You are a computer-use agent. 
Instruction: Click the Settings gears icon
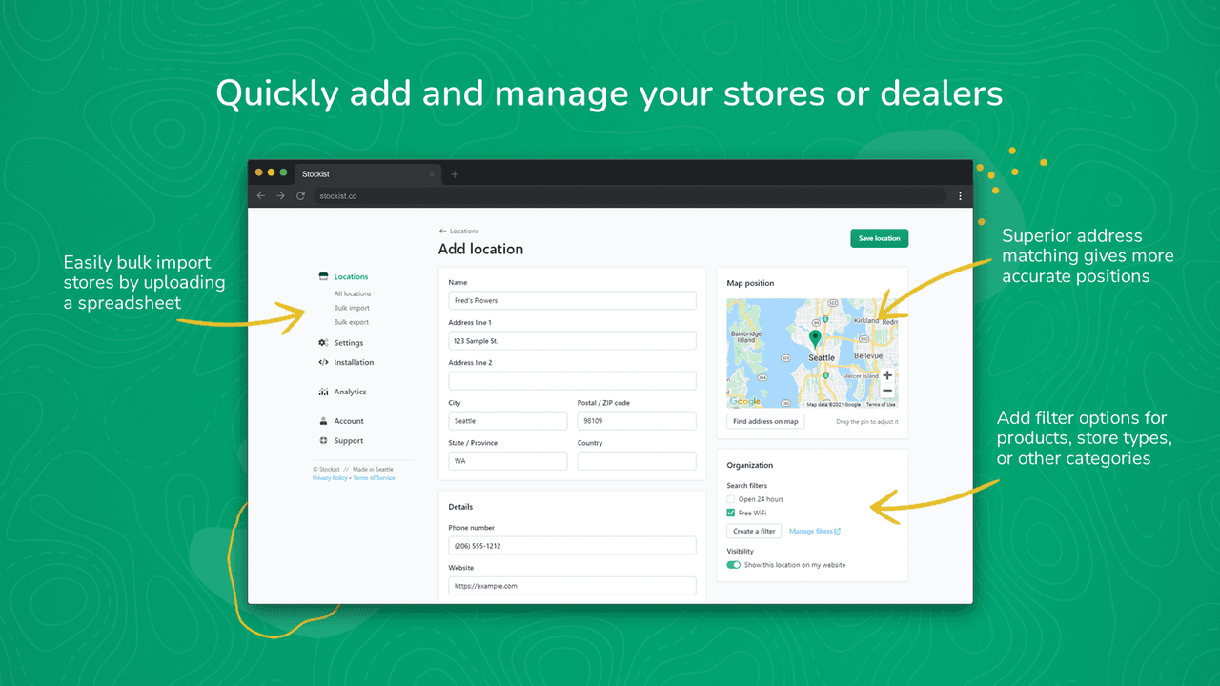pyautogui.click(x=324, y=343)
